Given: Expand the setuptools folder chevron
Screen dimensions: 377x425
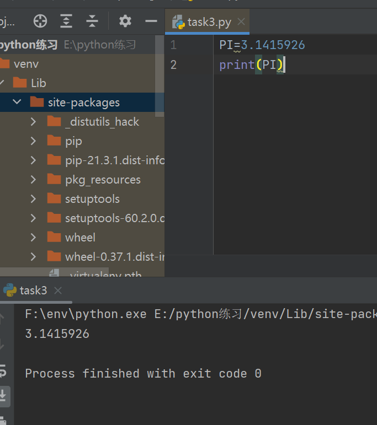Looking at the screenshot, I should (x=33, y=198).
